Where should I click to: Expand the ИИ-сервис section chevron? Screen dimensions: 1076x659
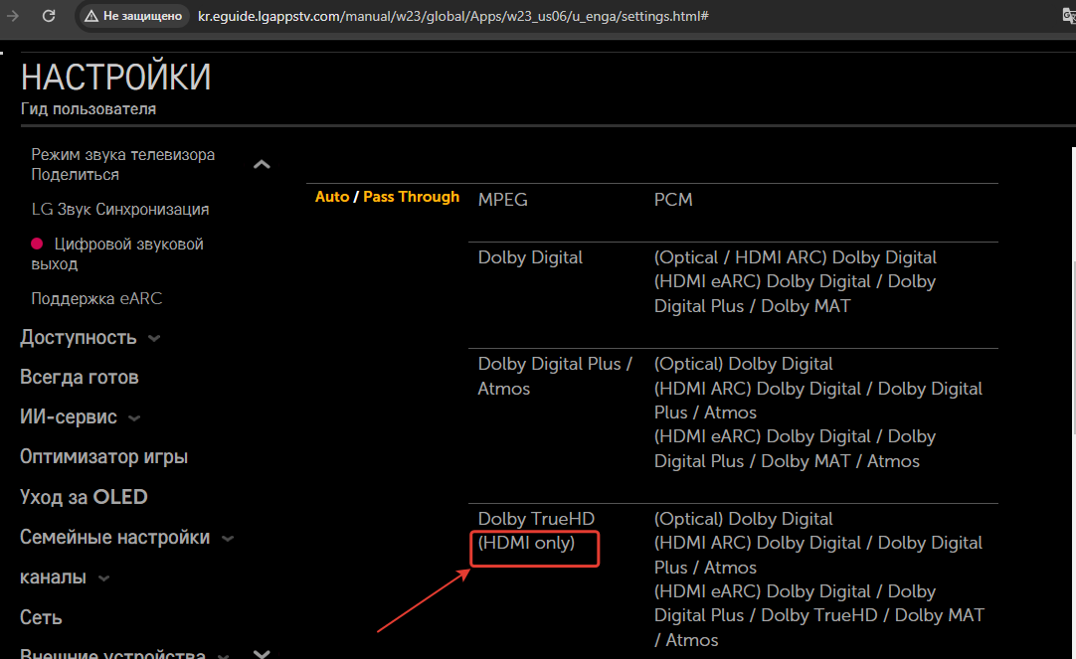(134, 418)
